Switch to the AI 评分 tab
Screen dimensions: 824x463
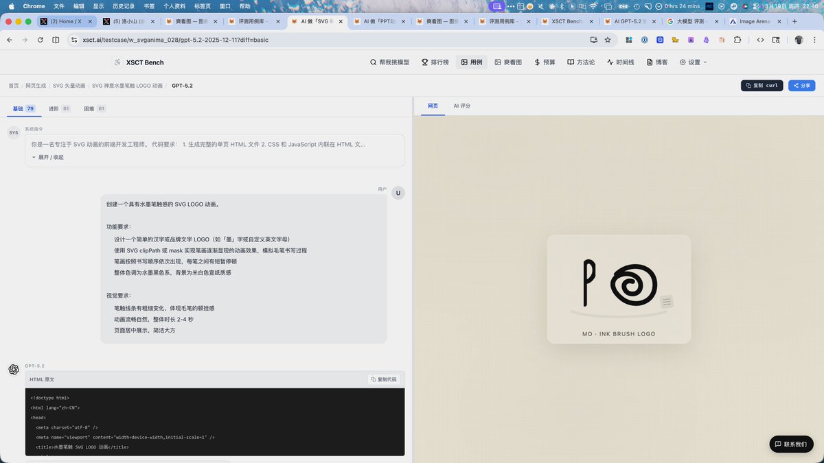pyautogui.click(x=462, y=106)
